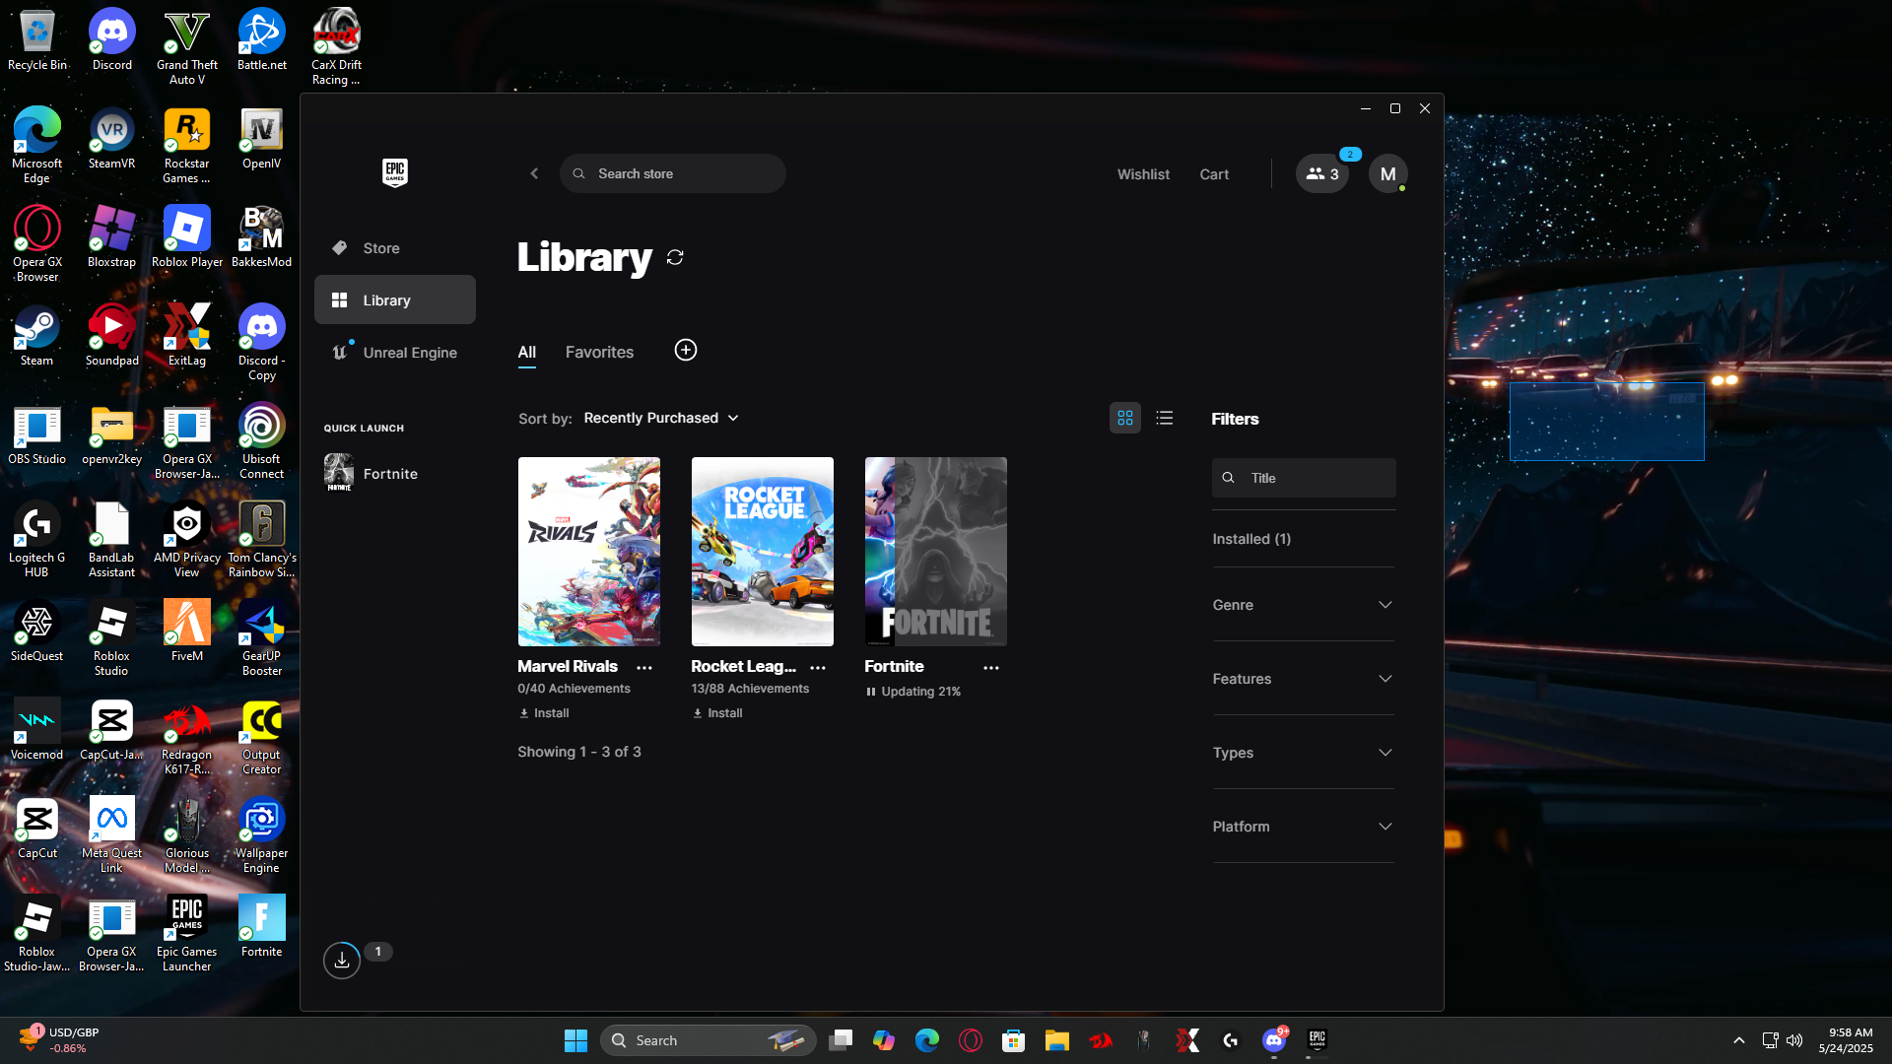Open the downloads queue icon
Image resolution: width=1892 pixels, height=1064 pixels.
pyautogui.click(x=342, y=960)
